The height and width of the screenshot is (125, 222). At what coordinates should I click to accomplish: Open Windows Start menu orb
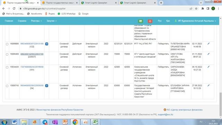coord(4,122)
